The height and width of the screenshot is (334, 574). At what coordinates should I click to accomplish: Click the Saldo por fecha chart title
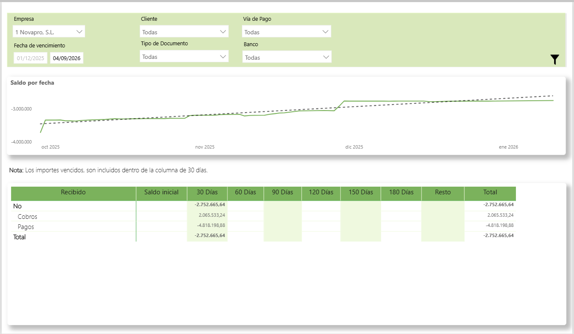tap(32, 83)
